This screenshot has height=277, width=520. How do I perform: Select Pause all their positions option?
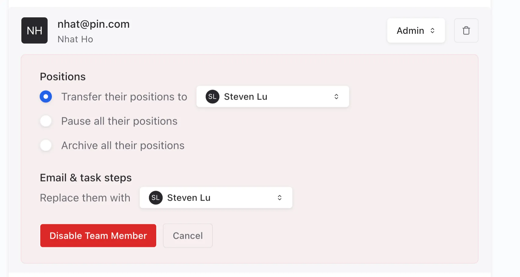pos(46,121)
